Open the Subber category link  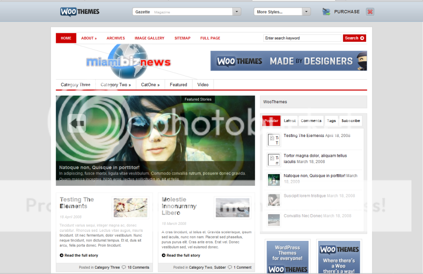pos(220,267)
